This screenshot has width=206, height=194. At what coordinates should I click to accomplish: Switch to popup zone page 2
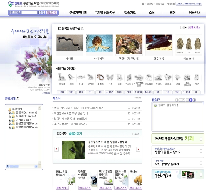point(194,100)
